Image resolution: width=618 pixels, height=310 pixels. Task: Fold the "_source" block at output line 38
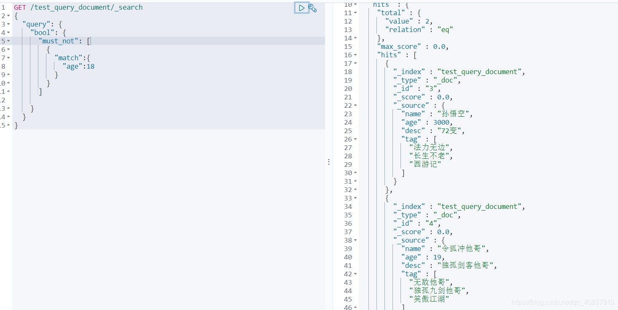click(355, 240)
